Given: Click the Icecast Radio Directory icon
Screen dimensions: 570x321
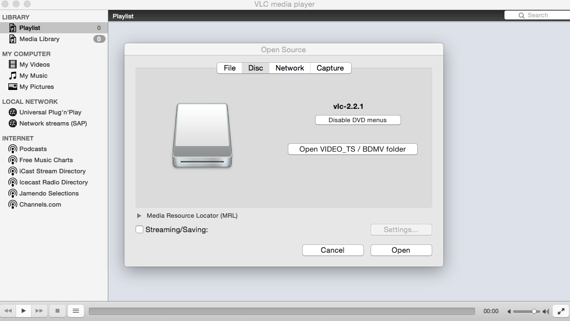Looking at the screenshot, I should [x=13, y=182].
